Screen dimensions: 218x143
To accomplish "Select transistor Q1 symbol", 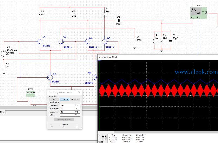I will [40, 42].
